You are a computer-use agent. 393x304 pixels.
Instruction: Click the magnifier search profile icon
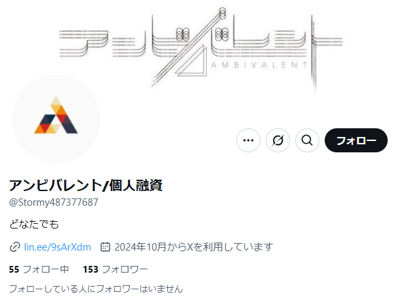(307, 140)
